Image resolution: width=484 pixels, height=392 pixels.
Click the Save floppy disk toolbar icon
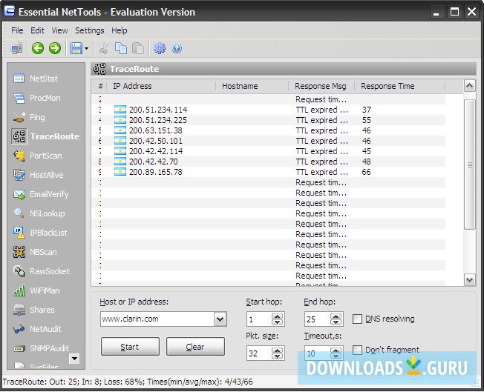coord(76,48)
